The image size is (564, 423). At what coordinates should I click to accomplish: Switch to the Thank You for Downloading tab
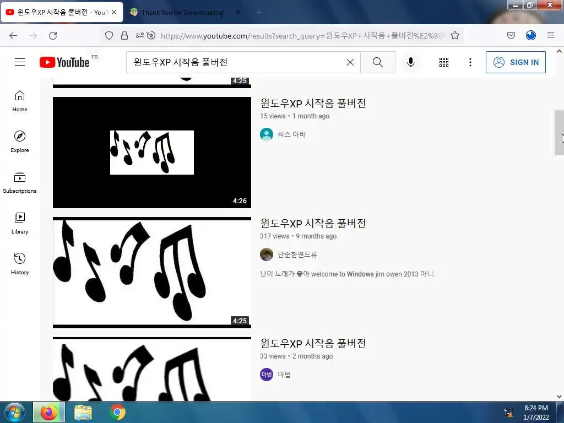183,13
